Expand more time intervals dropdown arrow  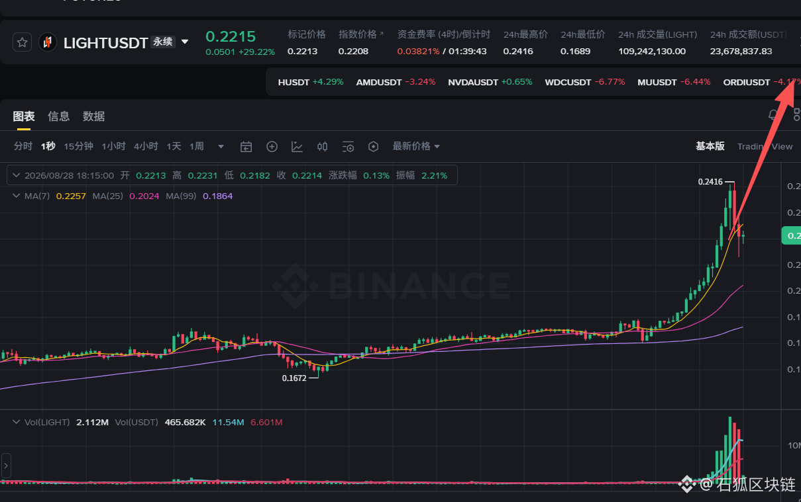click(221, 147)
